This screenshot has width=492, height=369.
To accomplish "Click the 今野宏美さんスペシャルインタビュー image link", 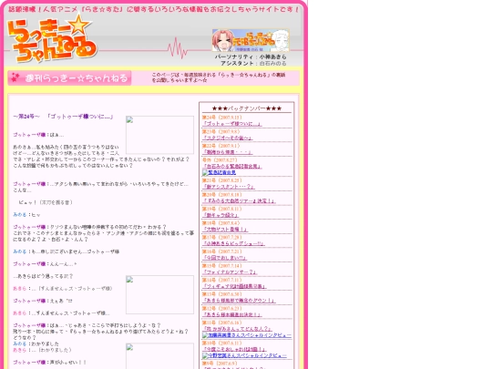I will click(x=244, y=355).
